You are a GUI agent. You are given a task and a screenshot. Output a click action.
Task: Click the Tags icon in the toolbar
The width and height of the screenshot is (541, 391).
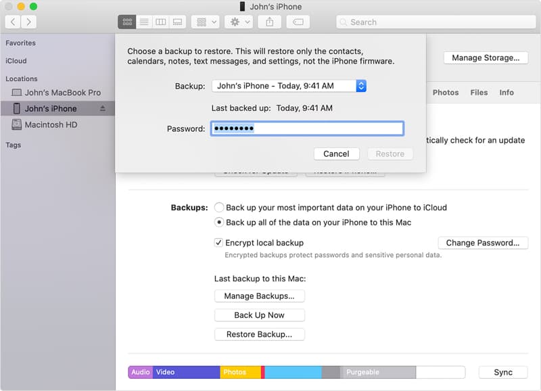[x=298, y=22]
